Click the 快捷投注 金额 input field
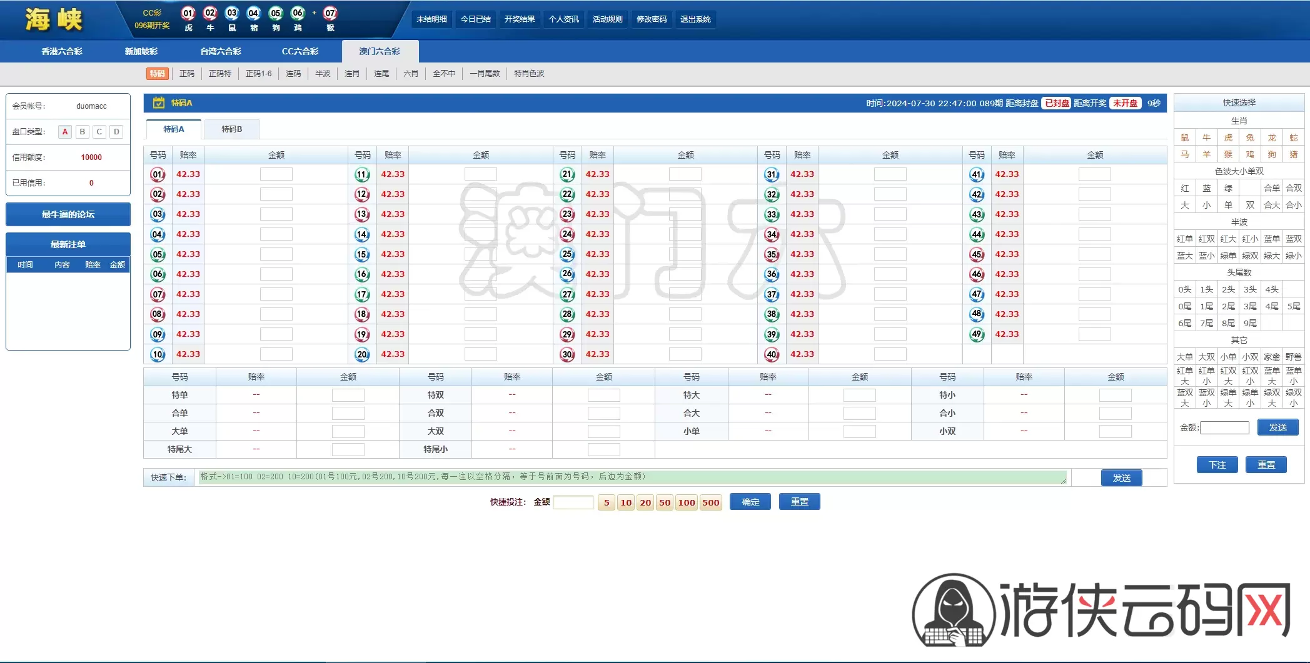 coord(573,502)
